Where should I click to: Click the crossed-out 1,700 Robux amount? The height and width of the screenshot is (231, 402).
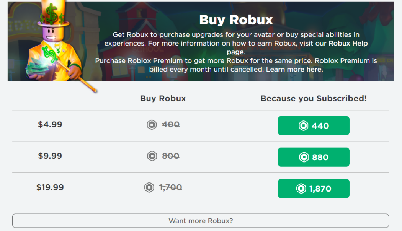pyautogui.click(x=170, y=187)
